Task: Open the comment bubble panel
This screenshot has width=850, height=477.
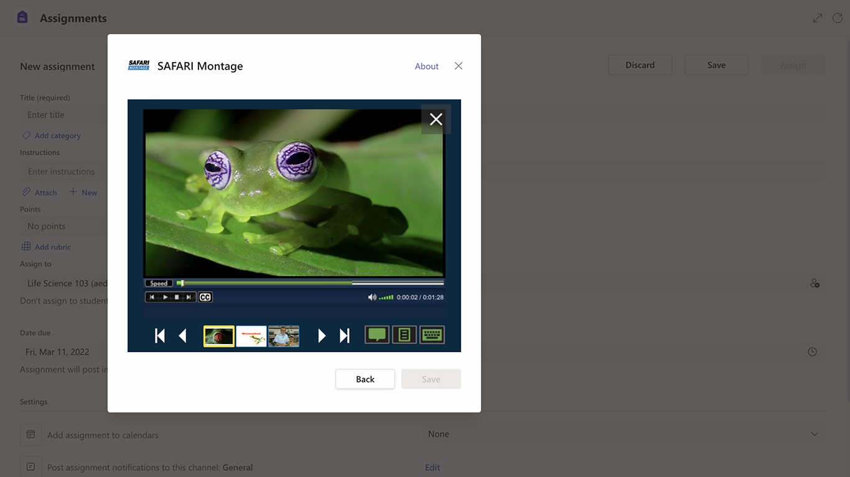Action: (x=377, y=335)
